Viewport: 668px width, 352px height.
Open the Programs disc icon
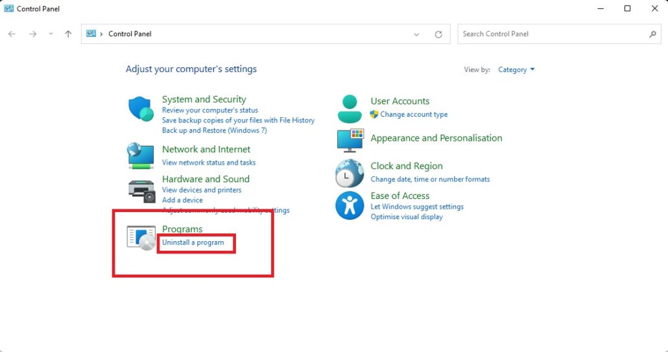[x=141, y=238]
